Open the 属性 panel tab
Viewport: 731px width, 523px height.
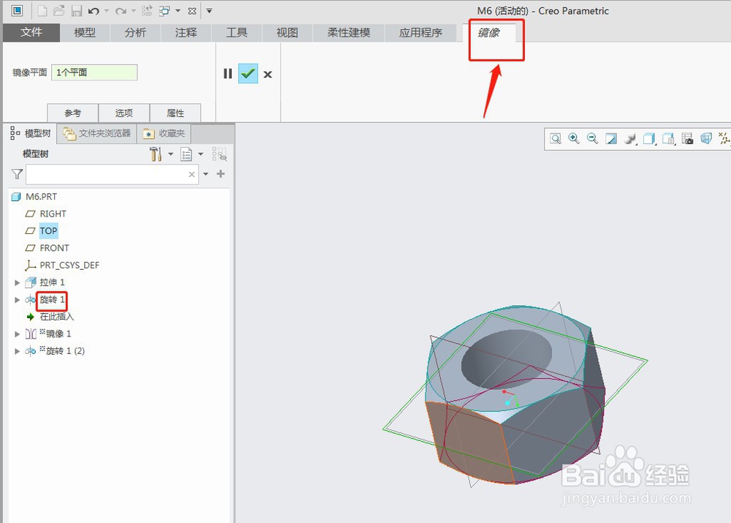point(175,113)
